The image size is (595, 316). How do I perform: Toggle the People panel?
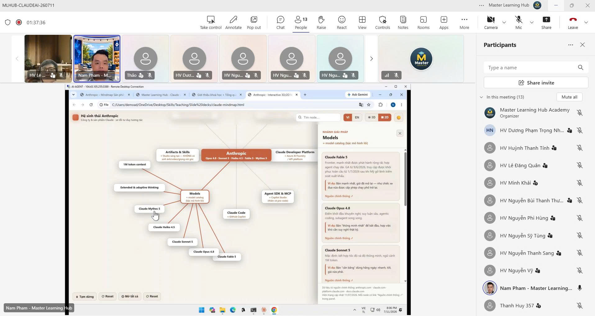tap(301, 23)
